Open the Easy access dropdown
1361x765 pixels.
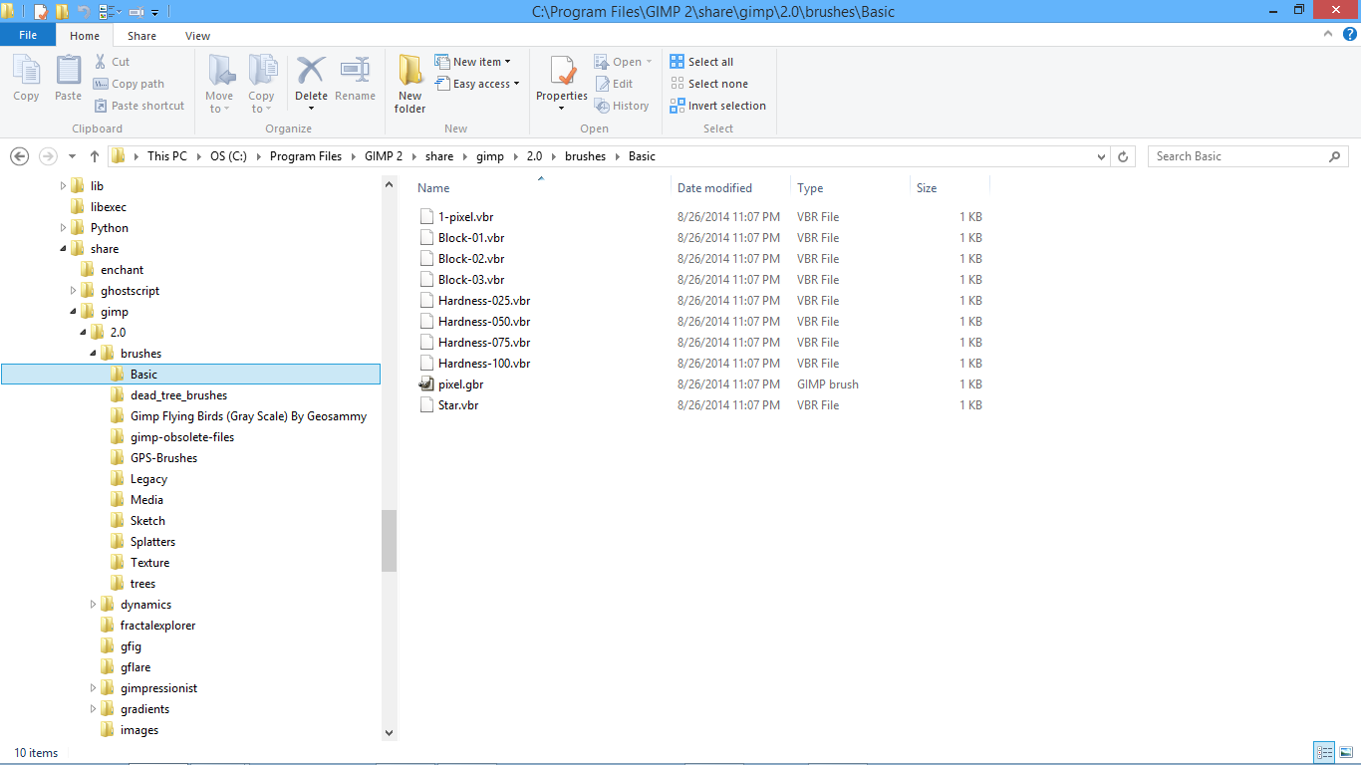[477, 84]
